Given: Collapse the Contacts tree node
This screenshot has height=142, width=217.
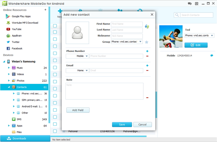Looking at the screenshot, I should (x=9, y=87).
